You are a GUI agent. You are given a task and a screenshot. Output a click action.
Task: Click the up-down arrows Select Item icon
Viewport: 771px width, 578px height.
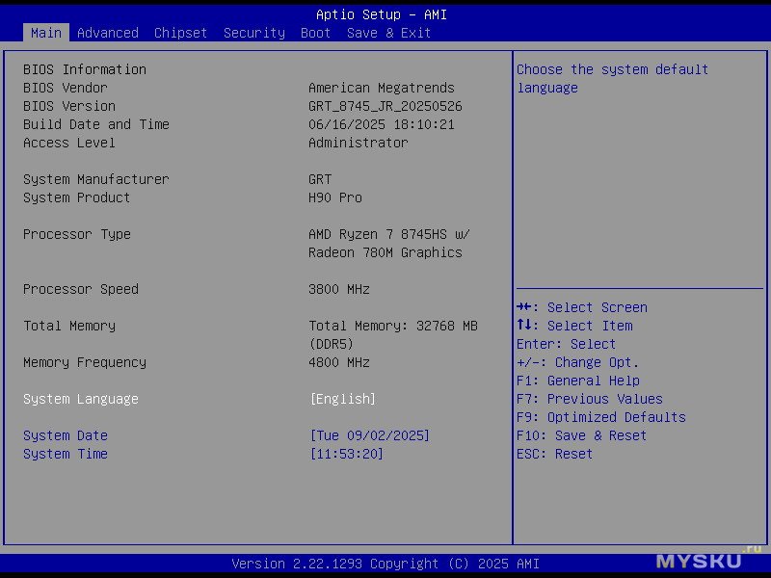coord(524,326)
